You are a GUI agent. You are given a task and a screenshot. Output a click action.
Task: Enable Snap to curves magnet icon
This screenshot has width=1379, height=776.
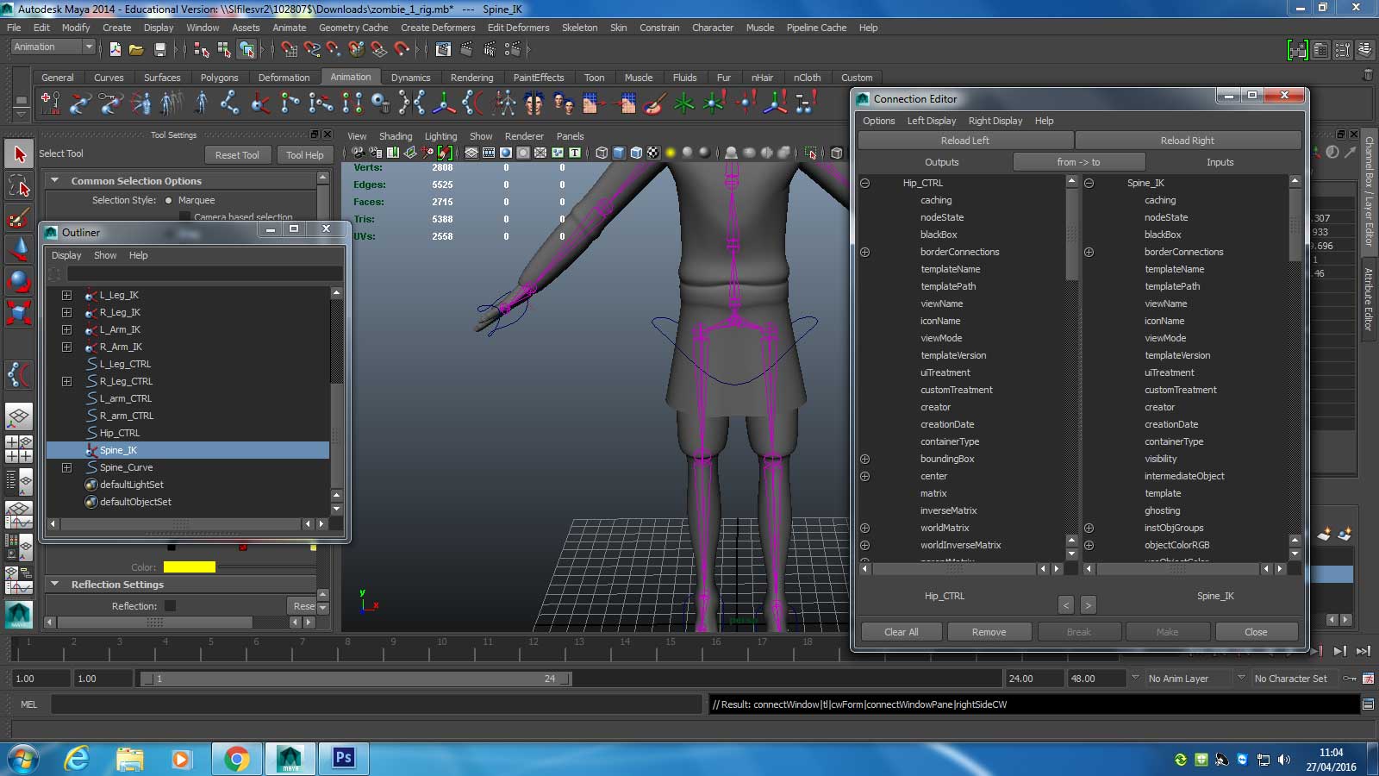click(312, 49)
